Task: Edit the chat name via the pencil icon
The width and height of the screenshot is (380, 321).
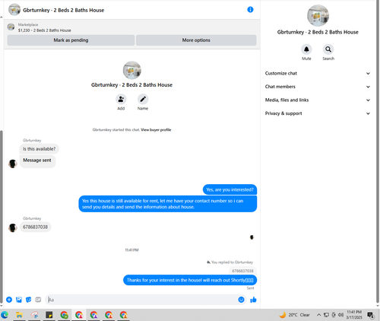Action: coord(143,99)
